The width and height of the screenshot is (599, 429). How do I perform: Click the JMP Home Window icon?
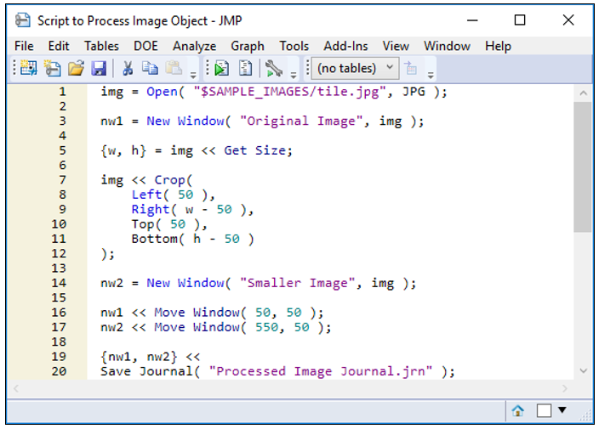pos(517,410)
